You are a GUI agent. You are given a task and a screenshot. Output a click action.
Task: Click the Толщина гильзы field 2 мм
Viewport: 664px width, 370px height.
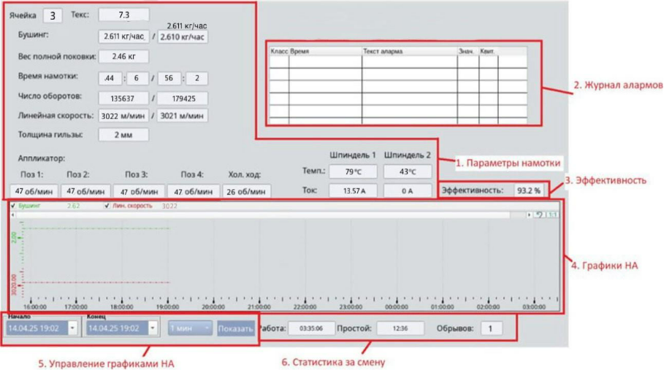(123, 135)
